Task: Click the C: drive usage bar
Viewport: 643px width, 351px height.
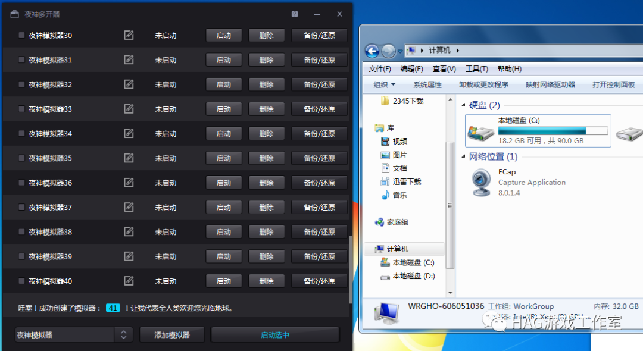Action: pos(553,130)
